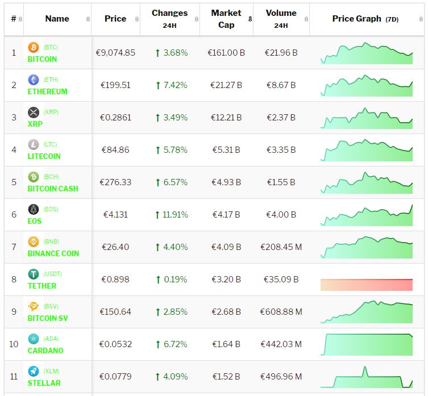
Task: Sort table by Price column header
Action: tap(115, 19)
